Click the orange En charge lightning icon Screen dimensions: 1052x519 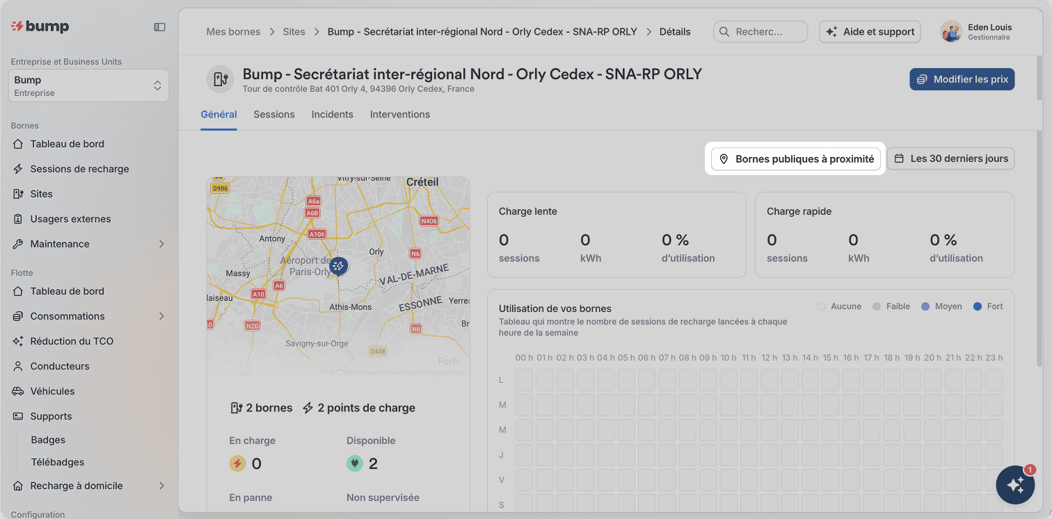238,463
